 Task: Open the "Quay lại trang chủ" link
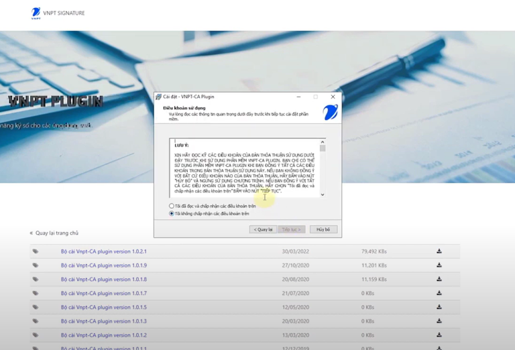(x=56, y=233)
